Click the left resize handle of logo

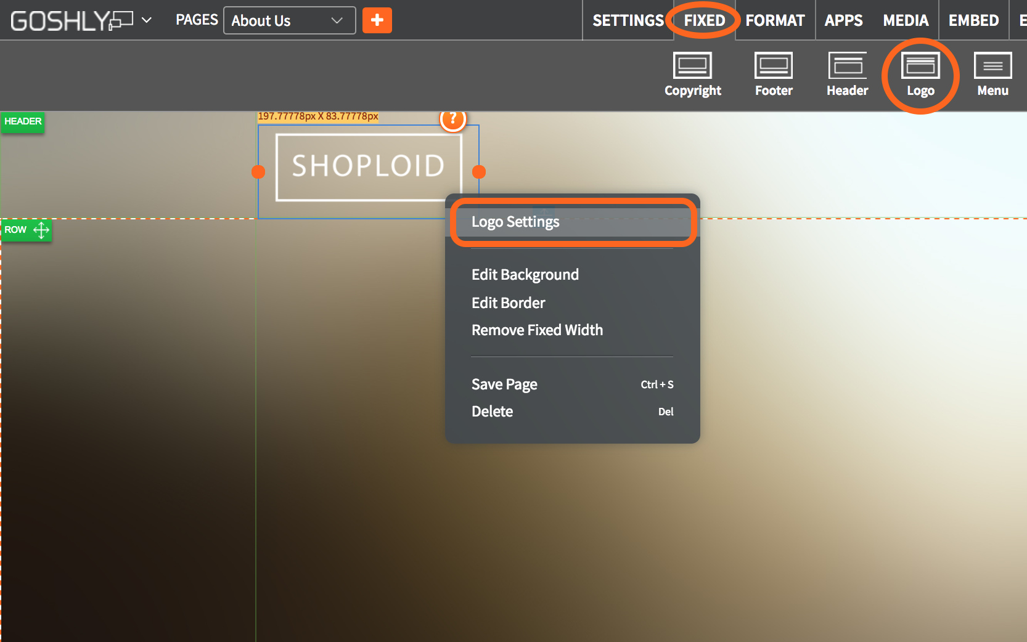point(258,172)
